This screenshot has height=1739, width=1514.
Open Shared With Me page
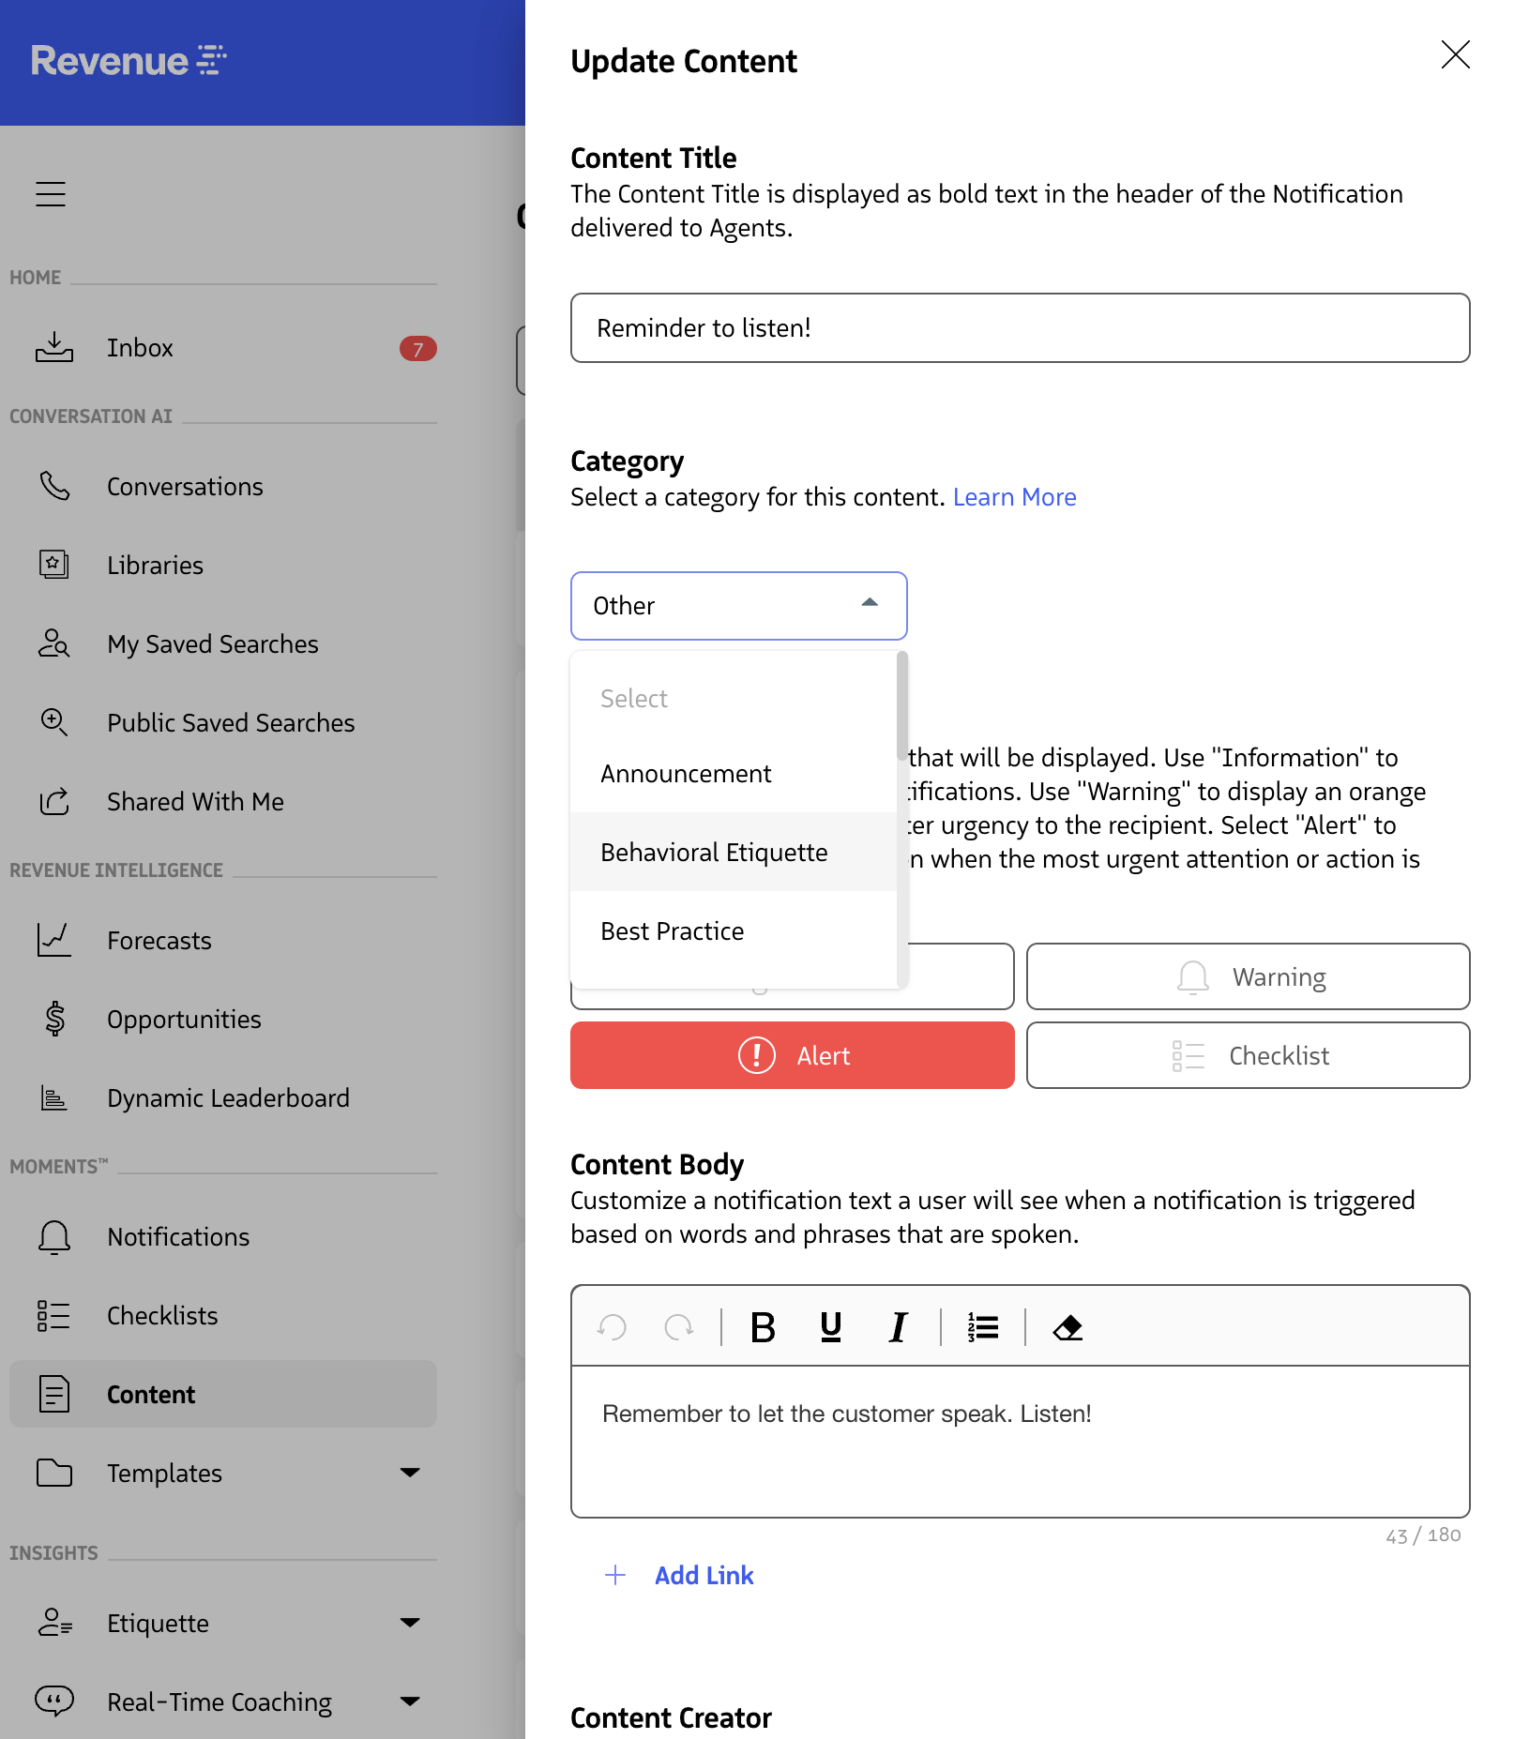(x=223, y=801)
